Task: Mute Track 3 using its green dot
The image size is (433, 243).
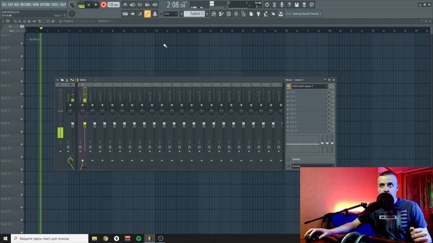Action: coord(22,69)
